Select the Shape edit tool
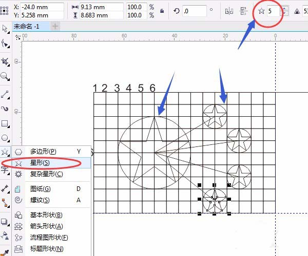 [x=5, y=43]
